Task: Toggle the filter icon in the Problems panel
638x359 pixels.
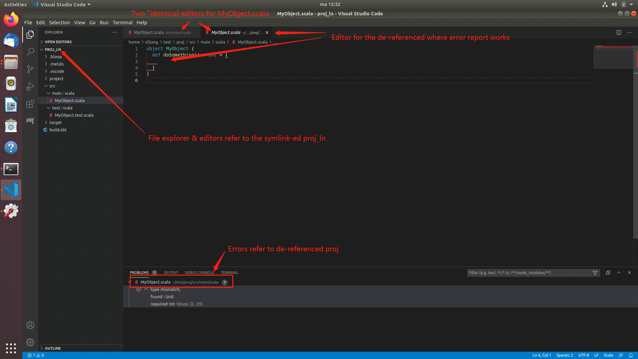Action: click(x=595, y=273)
